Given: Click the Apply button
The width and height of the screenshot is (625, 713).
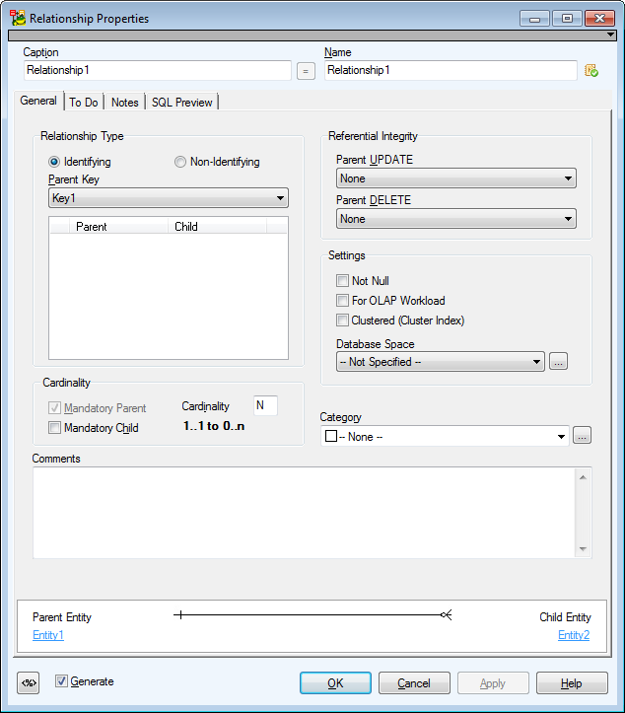Looking at the screenshot, I should coord(493,683).
